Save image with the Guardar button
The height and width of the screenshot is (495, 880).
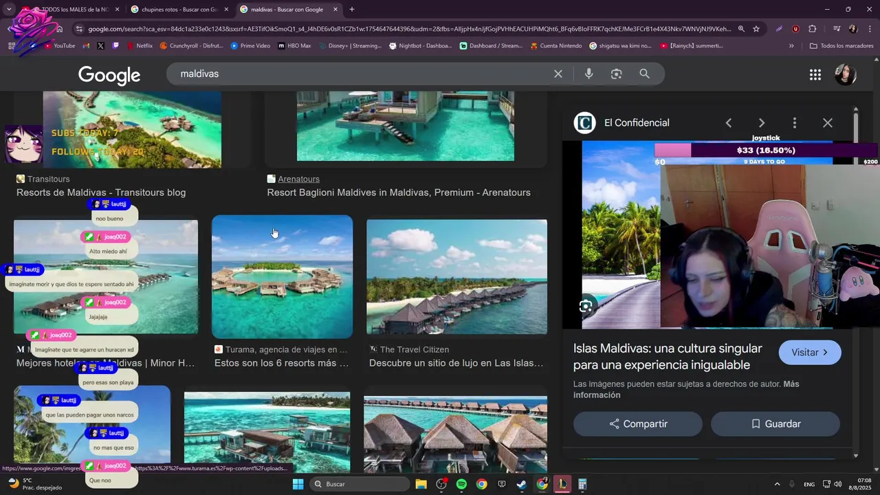(775, 424)
